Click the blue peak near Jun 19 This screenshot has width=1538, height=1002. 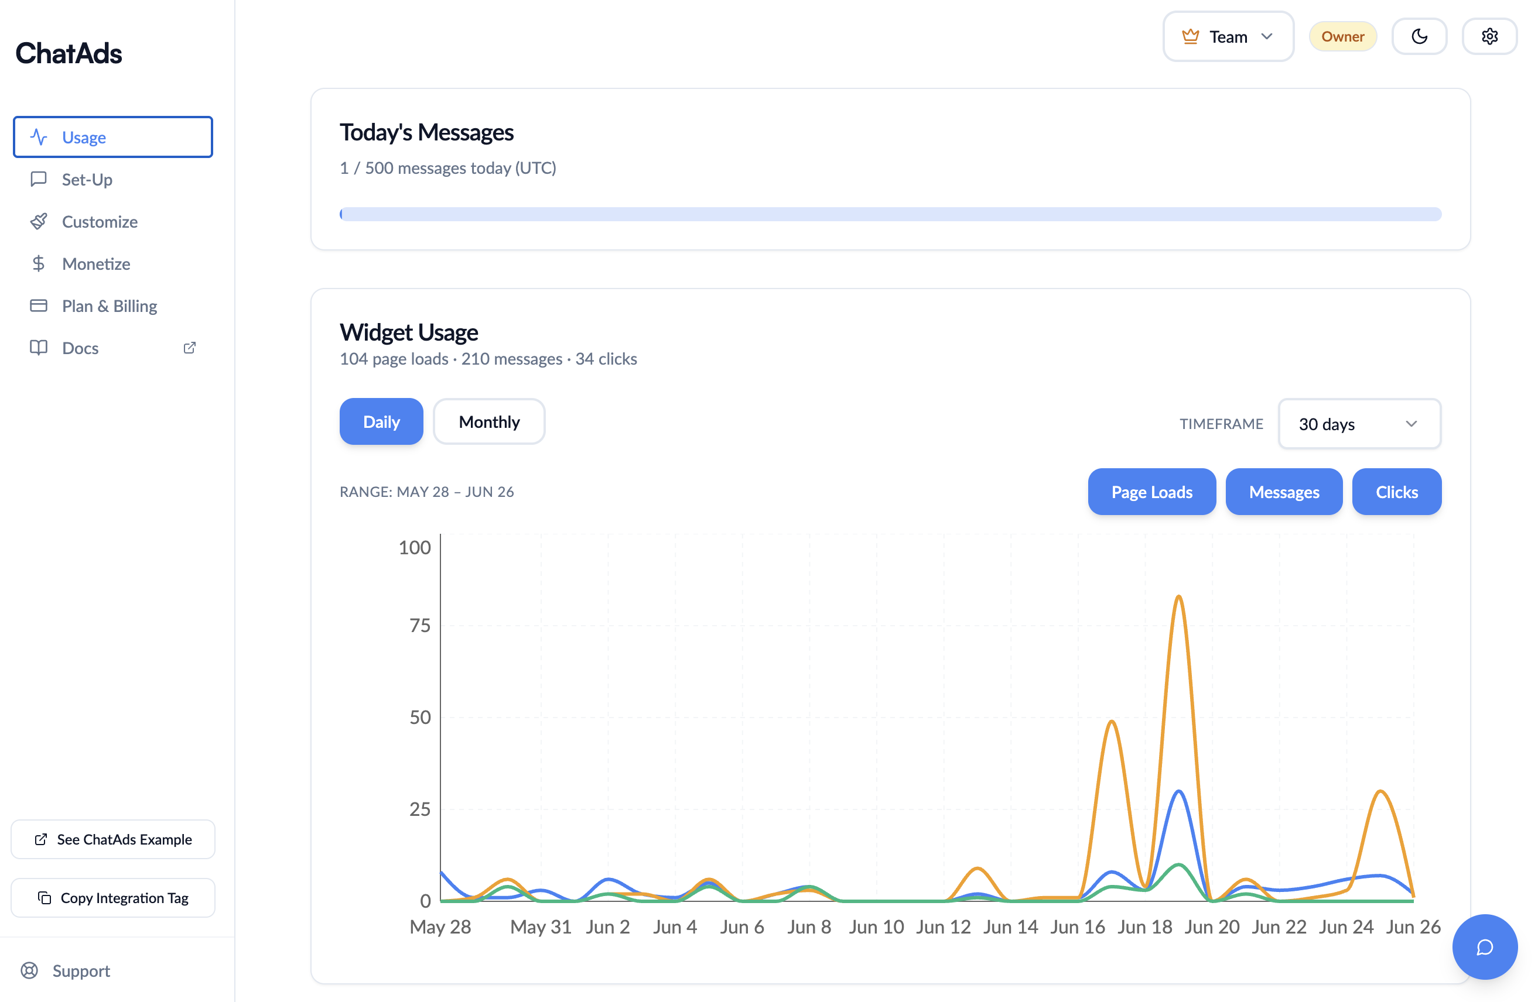[1179, 792]
